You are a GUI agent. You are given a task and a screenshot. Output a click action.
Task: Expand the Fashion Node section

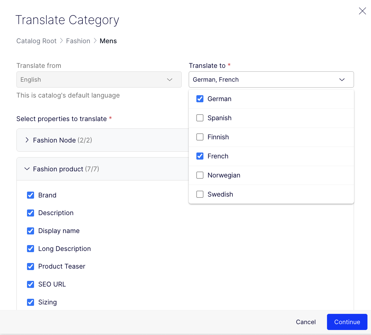pos(27,140)
